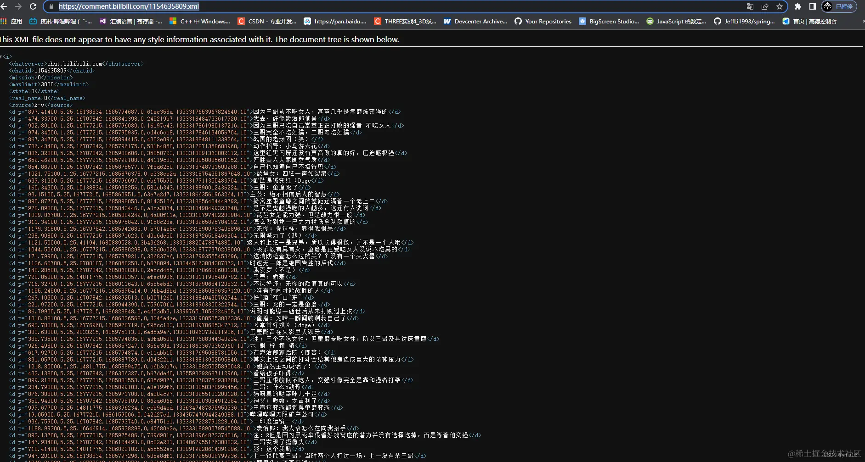Click the comment '一印度运镜一'
Image resolution: width=865 pixels, height=462 pixels.
(x=272, y=422)
